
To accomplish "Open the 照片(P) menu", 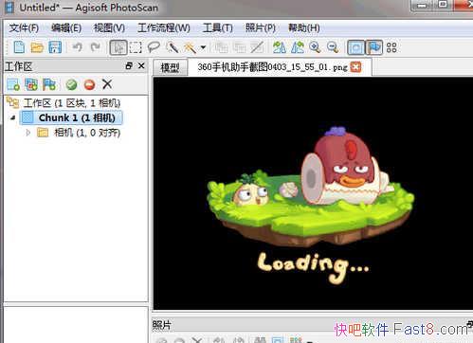I will [261, 27].
